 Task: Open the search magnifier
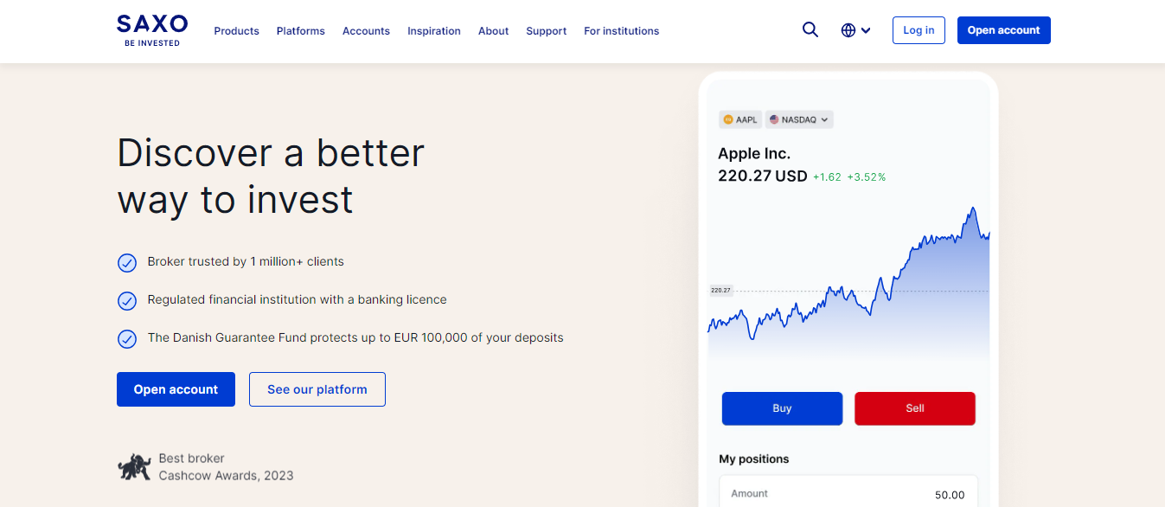pyautogui.click(x=810, y=29)
